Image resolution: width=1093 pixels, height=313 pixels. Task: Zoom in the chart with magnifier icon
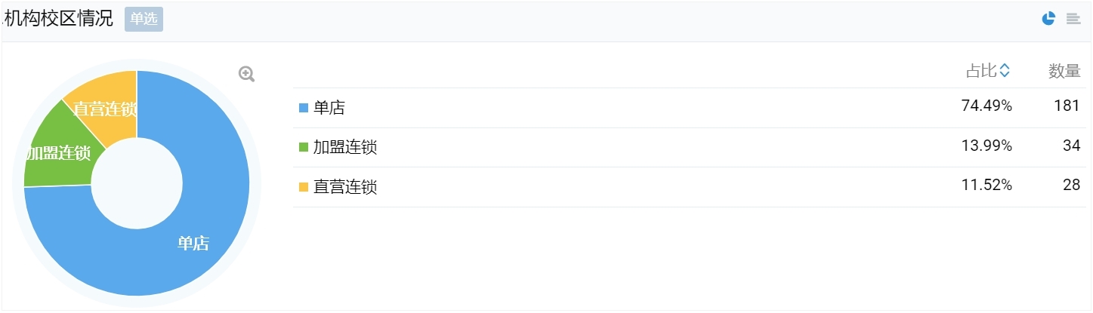pos(246,74)
